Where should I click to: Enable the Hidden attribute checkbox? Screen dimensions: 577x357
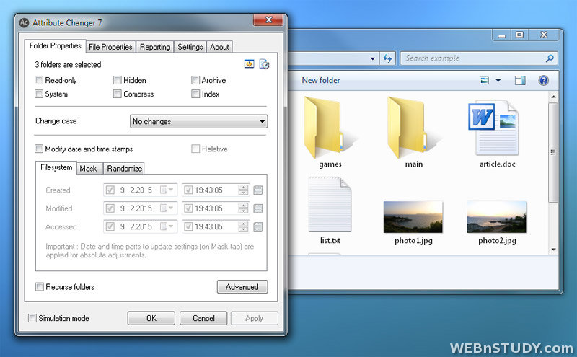click(x=118, y=80)
